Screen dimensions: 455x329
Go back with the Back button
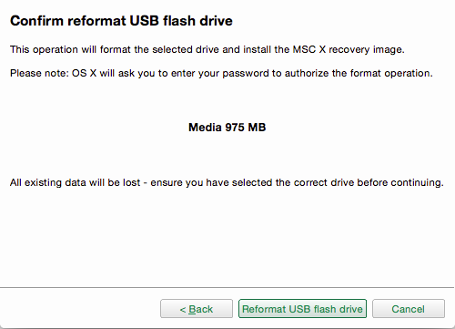(197, 309)
